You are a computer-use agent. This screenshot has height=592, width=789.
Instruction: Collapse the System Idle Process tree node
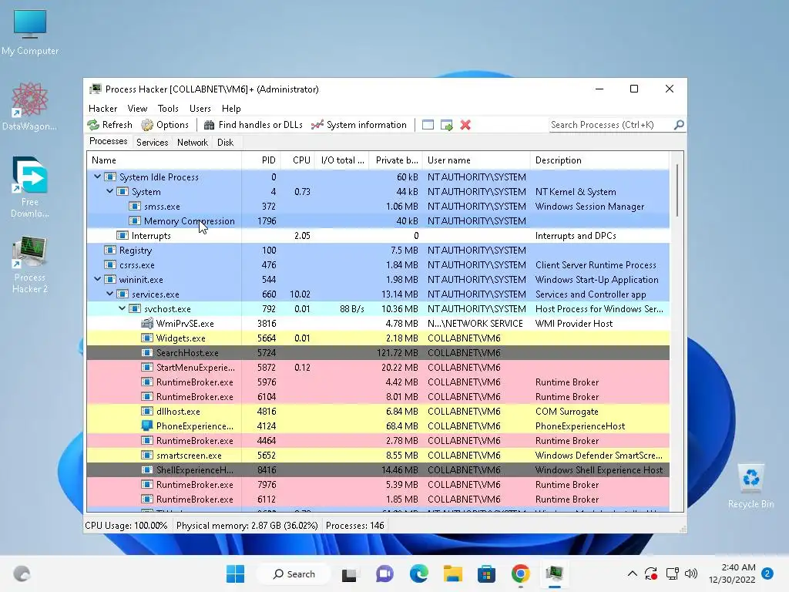pos(98,177)
